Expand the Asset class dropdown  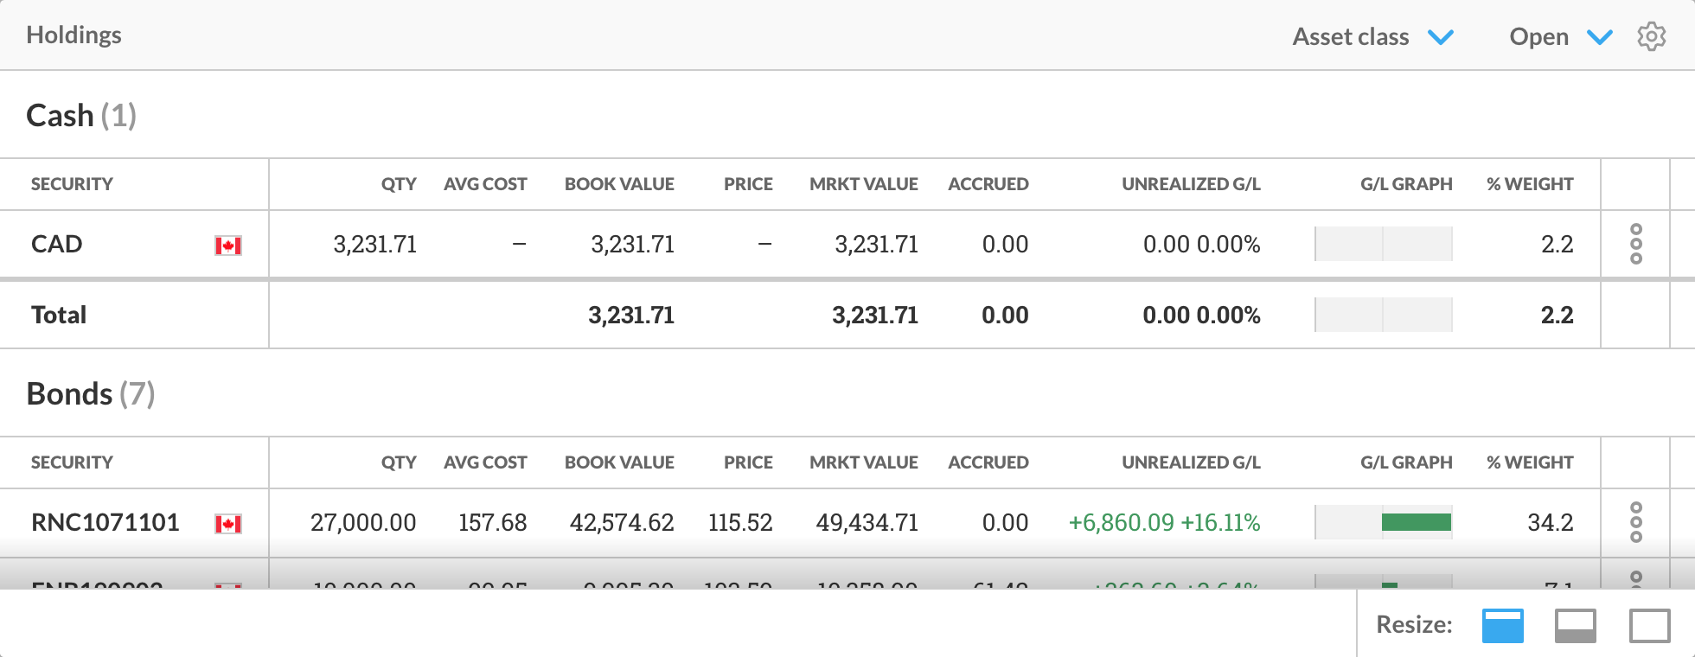pos(1372,36)
